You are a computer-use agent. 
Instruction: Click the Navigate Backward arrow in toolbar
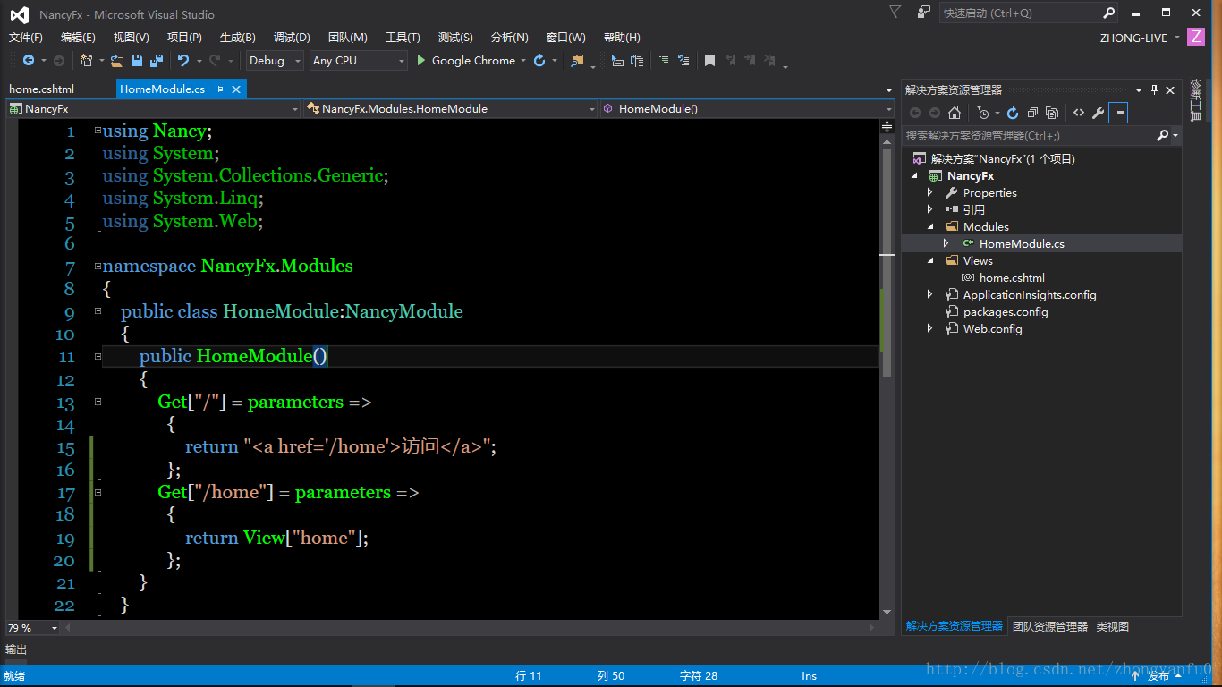[x=29, y=61]
